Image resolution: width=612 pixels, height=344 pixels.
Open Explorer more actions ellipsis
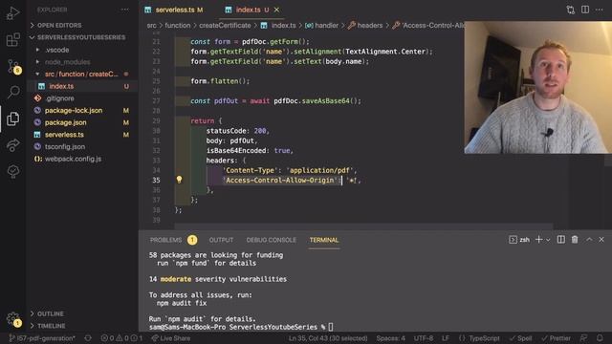pos(124,10)
